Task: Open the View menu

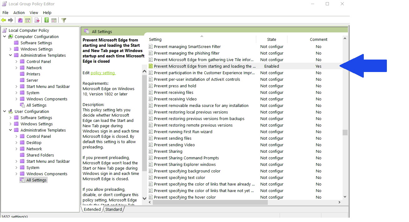Action: (x=34, y=12)
